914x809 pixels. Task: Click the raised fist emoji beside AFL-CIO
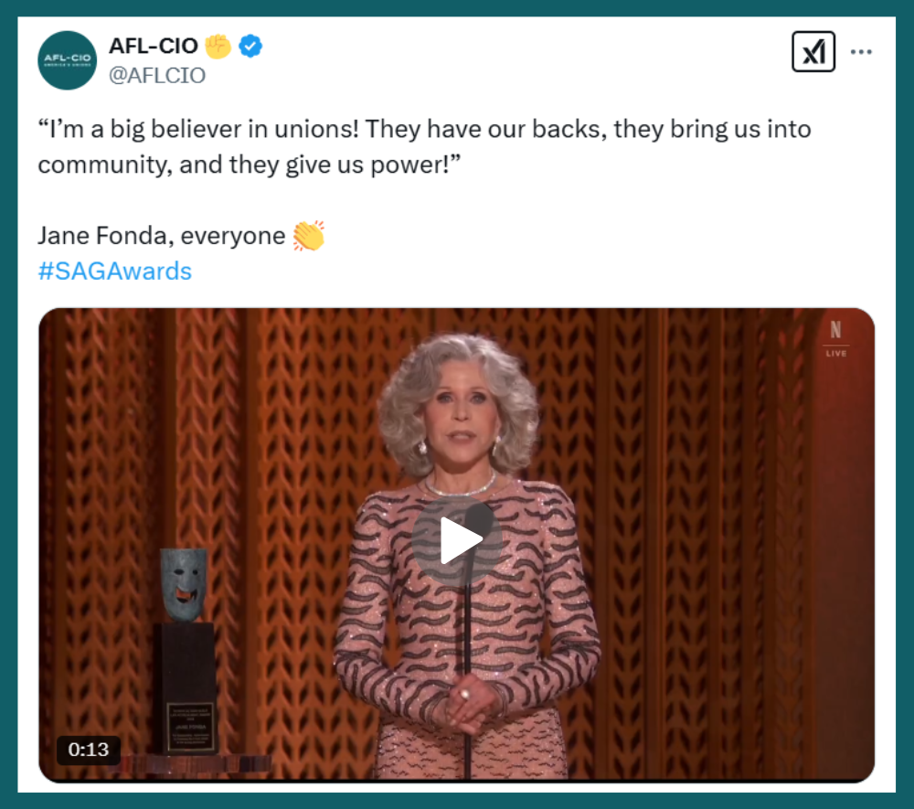coord(218,46)
